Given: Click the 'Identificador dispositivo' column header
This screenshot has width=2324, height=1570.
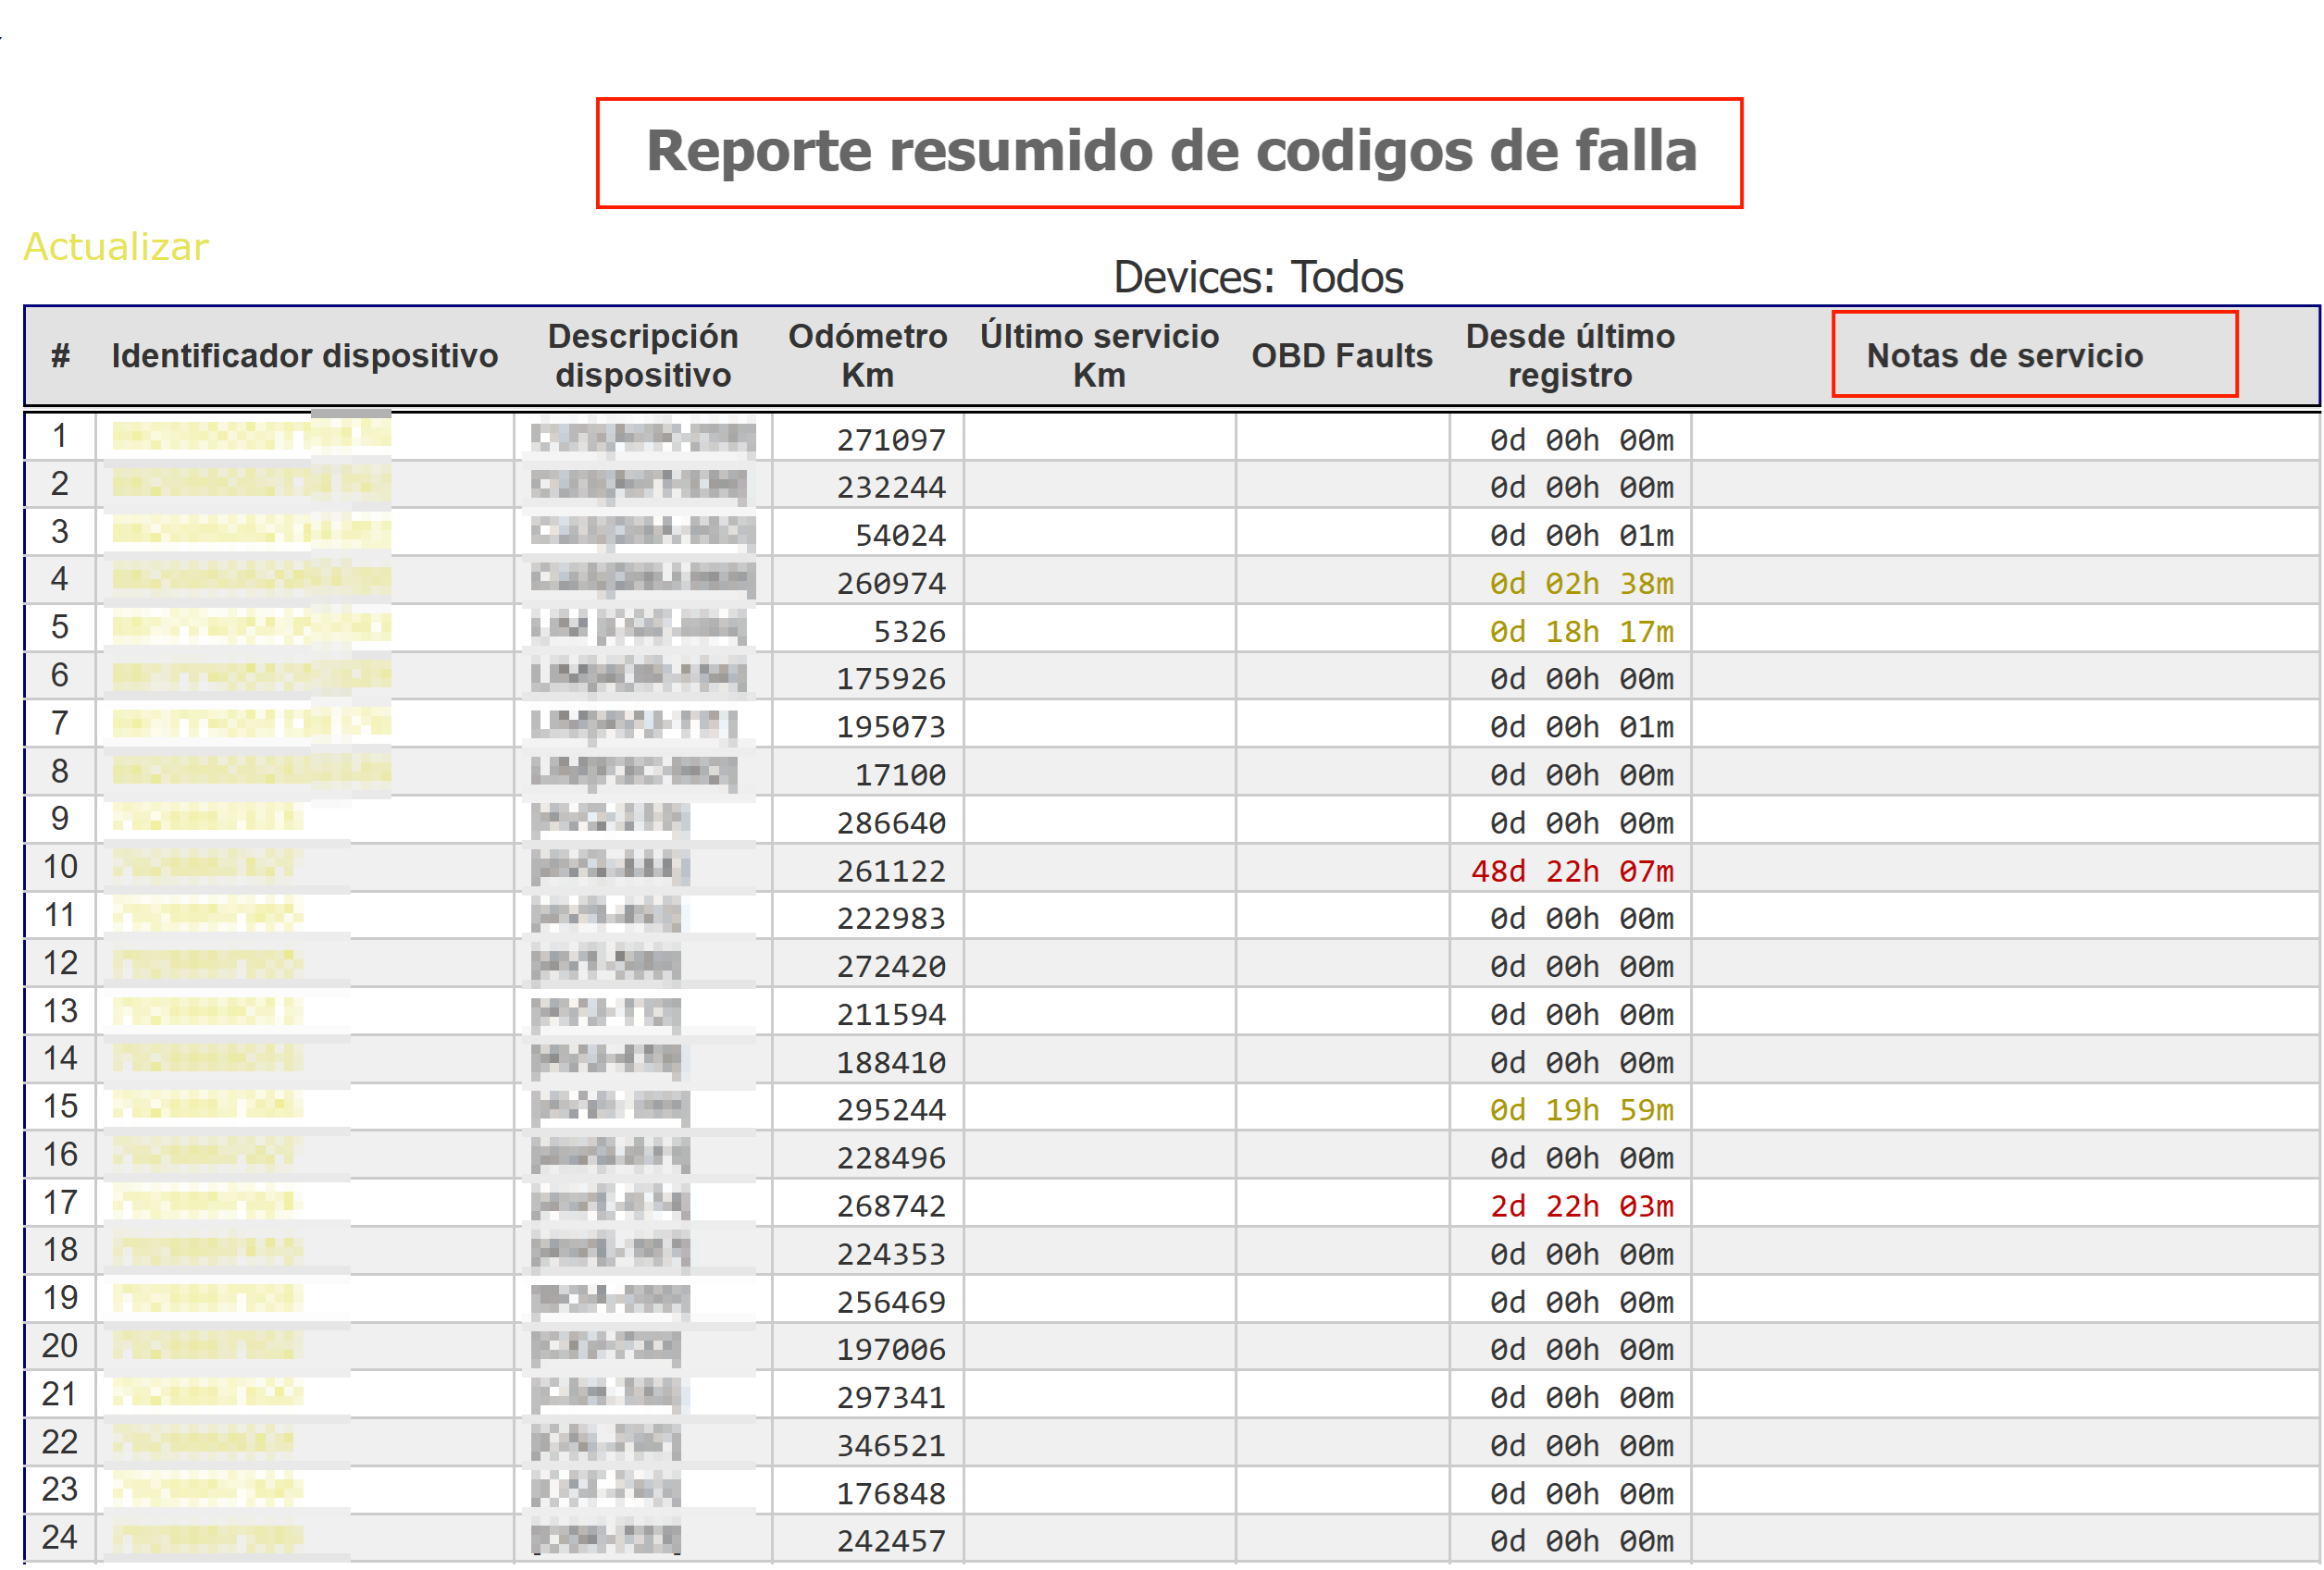Looking at the screenshot, I should click(x=304, y=356).
